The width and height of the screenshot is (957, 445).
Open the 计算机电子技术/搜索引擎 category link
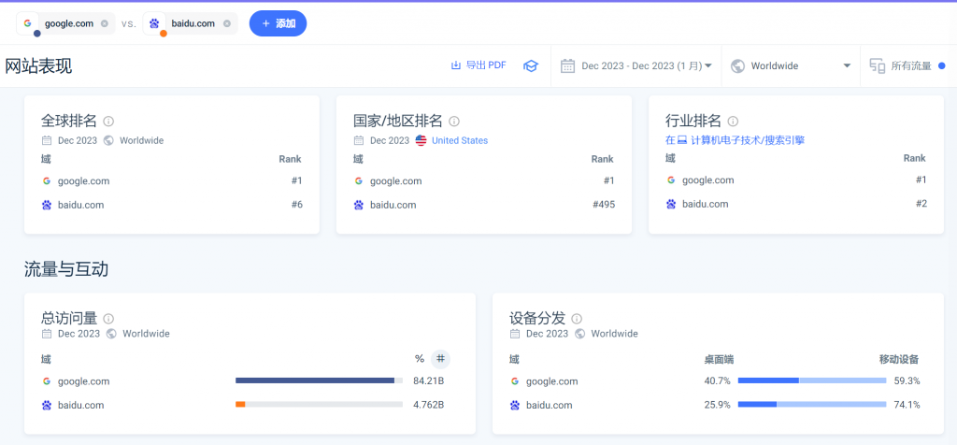pyautogui.click(x=748, y=140)
